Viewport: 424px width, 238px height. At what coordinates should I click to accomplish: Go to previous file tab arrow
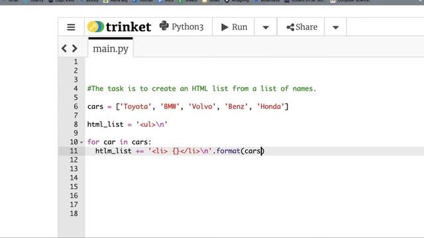64,48
